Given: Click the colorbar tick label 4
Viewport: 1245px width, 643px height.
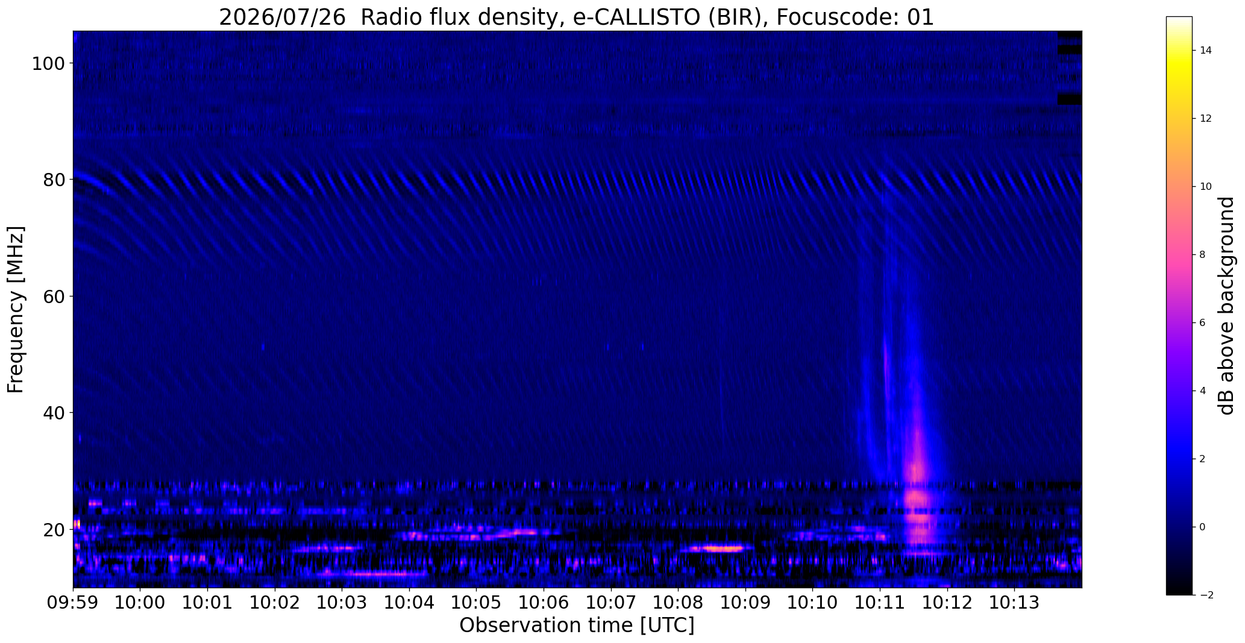Looking at the screenshot, I should pos(1203,391).
